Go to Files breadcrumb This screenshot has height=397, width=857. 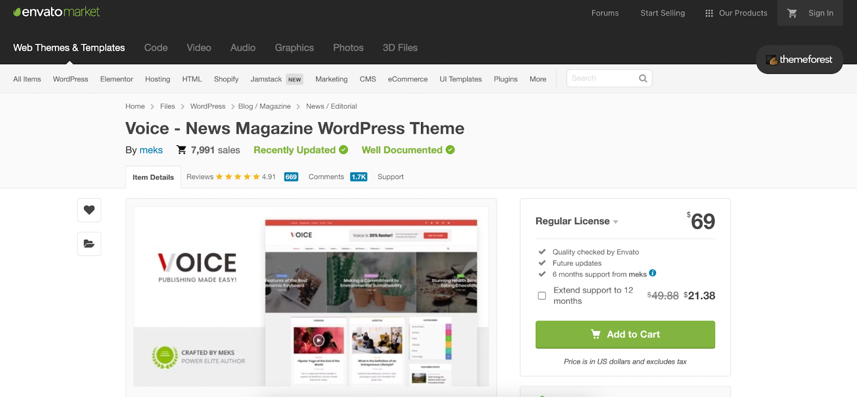(168, 106)
